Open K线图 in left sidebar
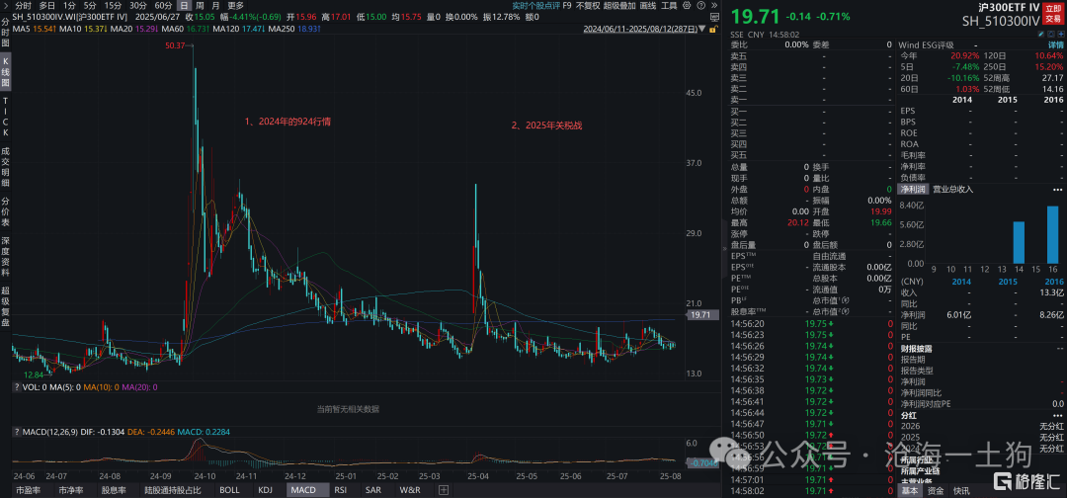The image size is (1067, 498). click(x=6, y=71)
